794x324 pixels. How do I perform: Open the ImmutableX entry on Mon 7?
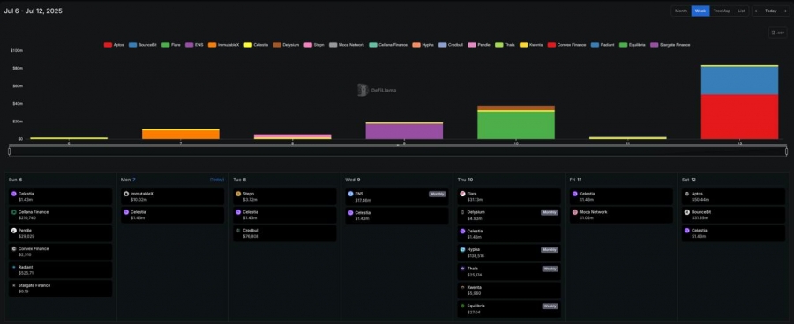(172, 196)
